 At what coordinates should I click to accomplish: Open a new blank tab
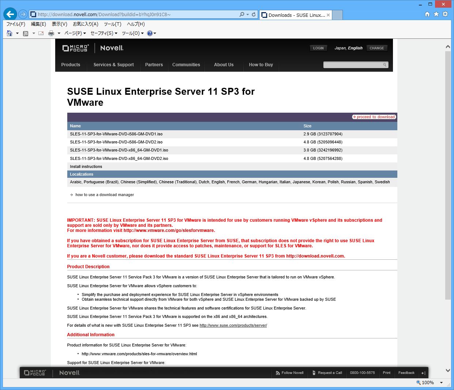point(337,15)
